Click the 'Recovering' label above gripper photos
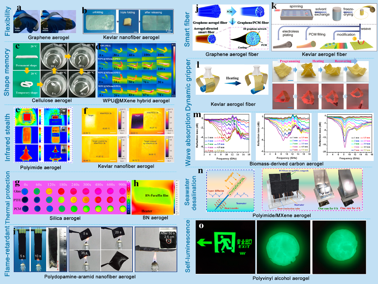 coord(343,61)
